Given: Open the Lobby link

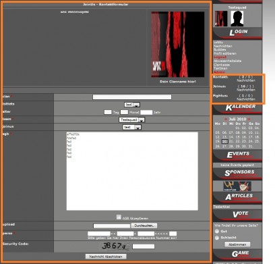Looking at the screenshot, I should pos(218,43).
